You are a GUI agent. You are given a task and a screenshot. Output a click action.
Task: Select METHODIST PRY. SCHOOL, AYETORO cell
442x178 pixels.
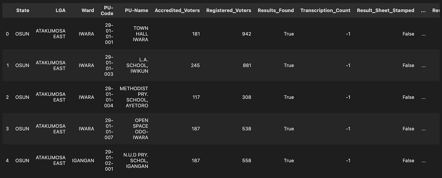click(134, 97)
